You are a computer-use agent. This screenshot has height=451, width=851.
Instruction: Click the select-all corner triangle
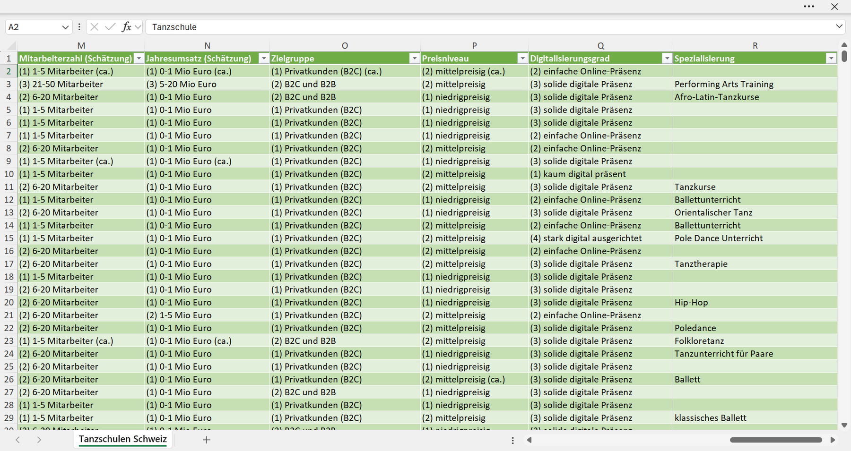tap(11, 46)
